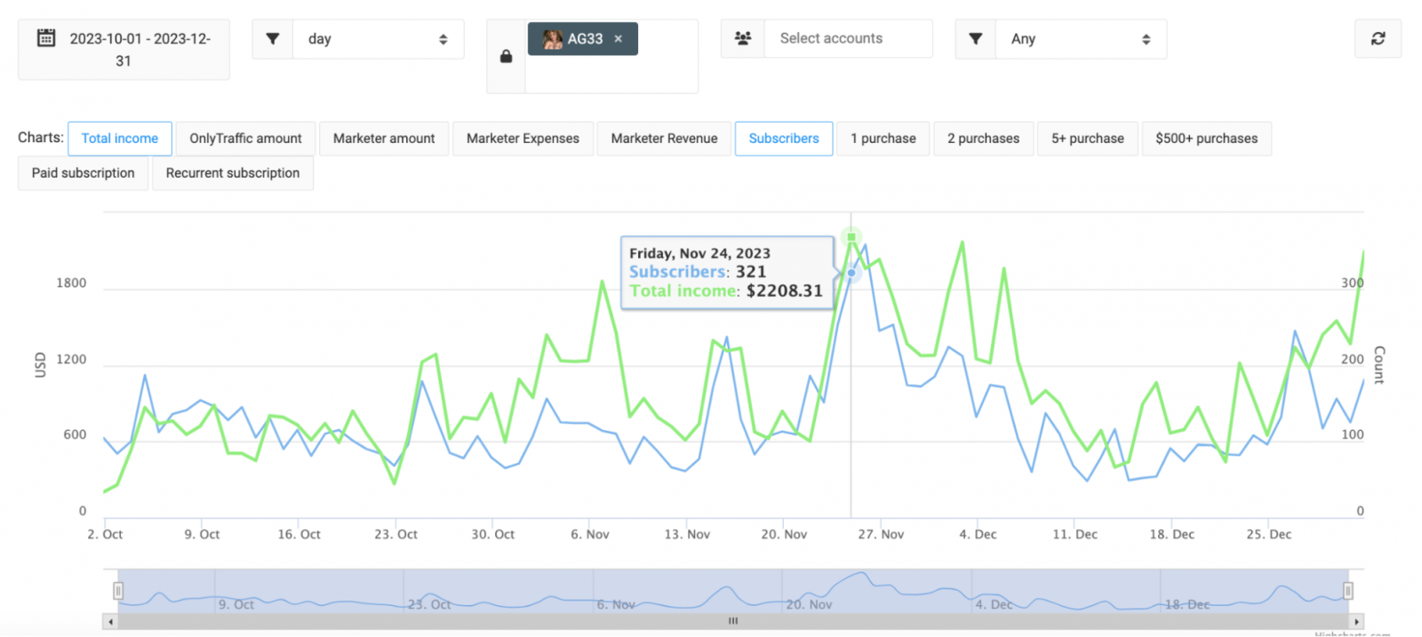This screenshot has height=637, width=1422.
Task: Click the $500+ purchases button
Action: pyautogui.click(x=1206, y=139)
